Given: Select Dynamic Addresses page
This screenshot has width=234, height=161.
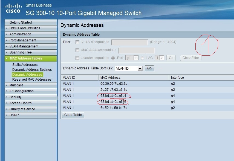Looking at the screenshot, I should [27, 74].
